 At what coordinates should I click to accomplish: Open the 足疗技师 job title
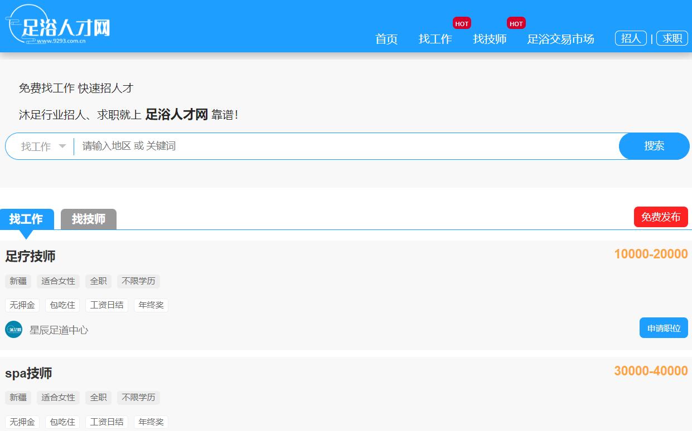(x=30, y=256)
